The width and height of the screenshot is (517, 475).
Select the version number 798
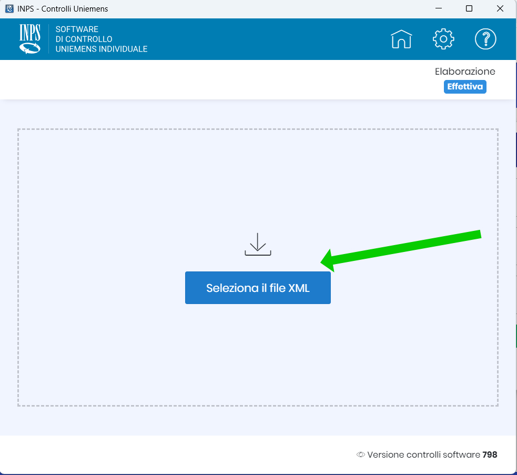pyautogui.click(x=490, y=454)
